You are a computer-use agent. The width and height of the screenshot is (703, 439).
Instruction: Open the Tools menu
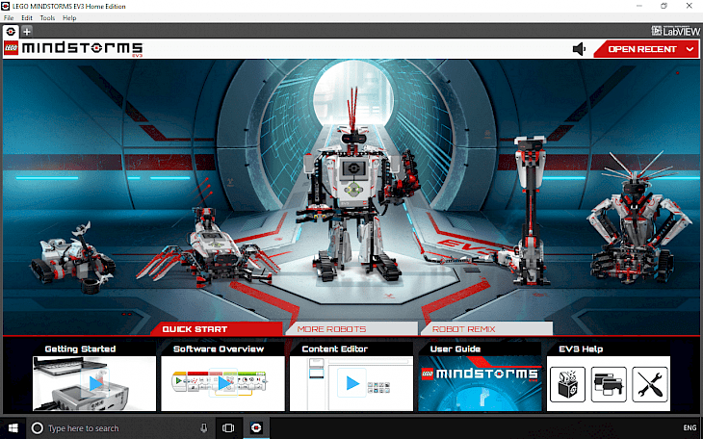coord(47,18)
